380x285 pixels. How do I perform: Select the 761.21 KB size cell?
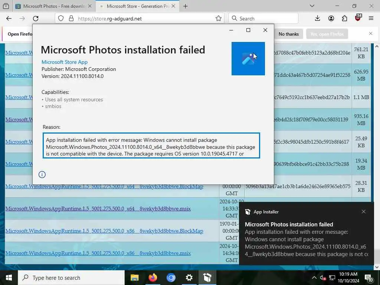[361, 53]
